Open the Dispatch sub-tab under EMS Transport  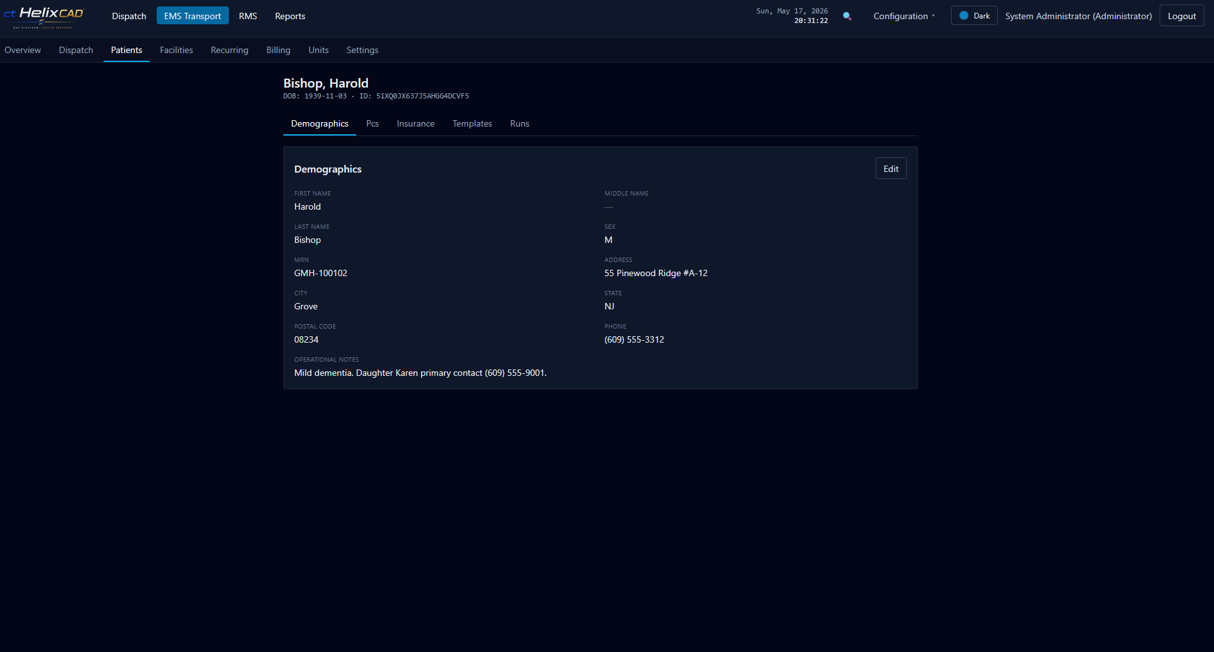click(76, 50)
